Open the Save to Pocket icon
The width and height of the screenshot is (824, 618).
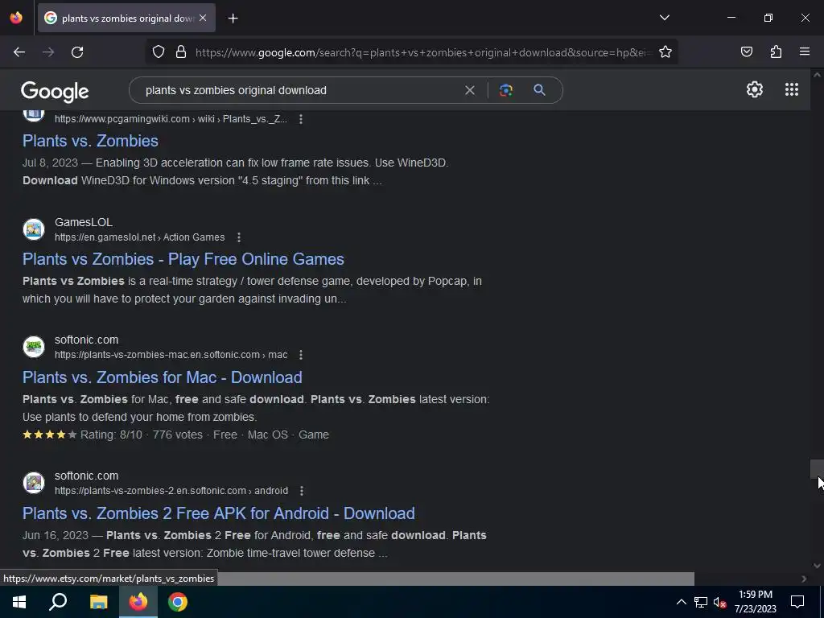746,51
